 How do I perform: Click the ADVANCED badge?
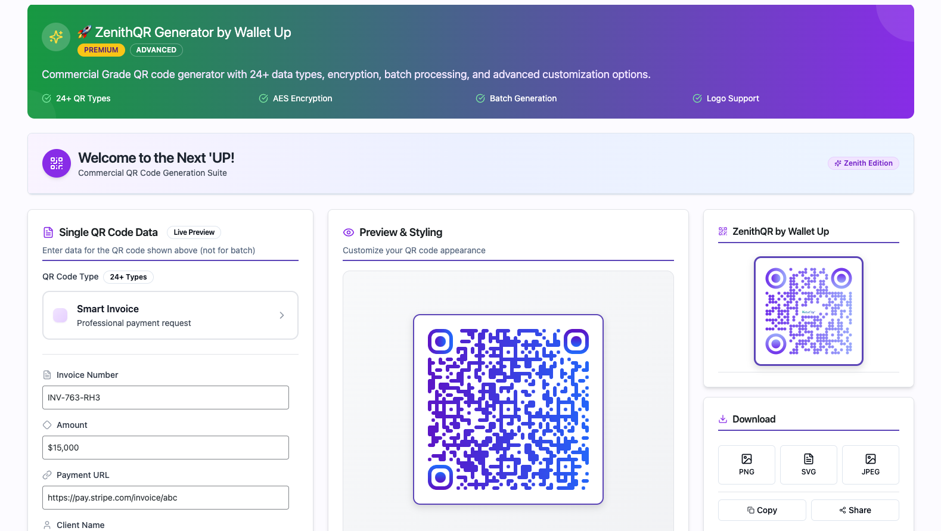[156, 50]
